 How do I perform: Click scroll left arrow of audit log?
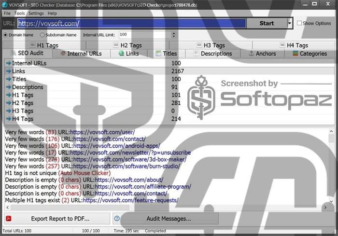tap(8, 208)
